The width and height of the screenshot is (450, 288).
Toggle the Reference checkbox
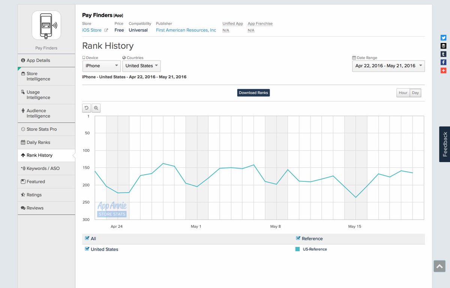coord(298,238)
